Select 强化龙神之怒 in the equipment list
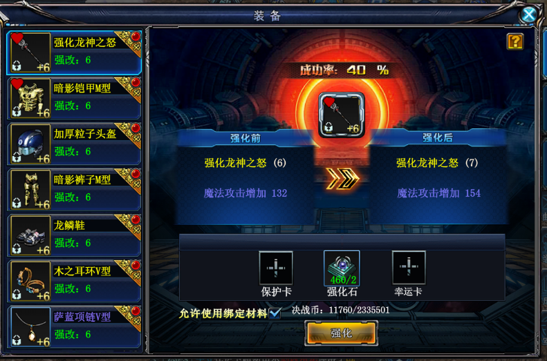547x361 pixels. coord(74,52)
